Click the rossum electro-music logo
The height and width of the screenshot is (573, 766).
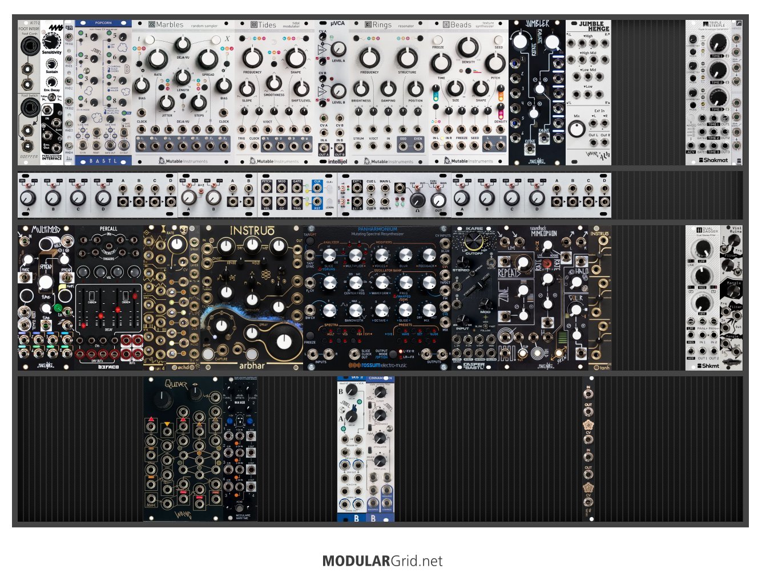377,365
